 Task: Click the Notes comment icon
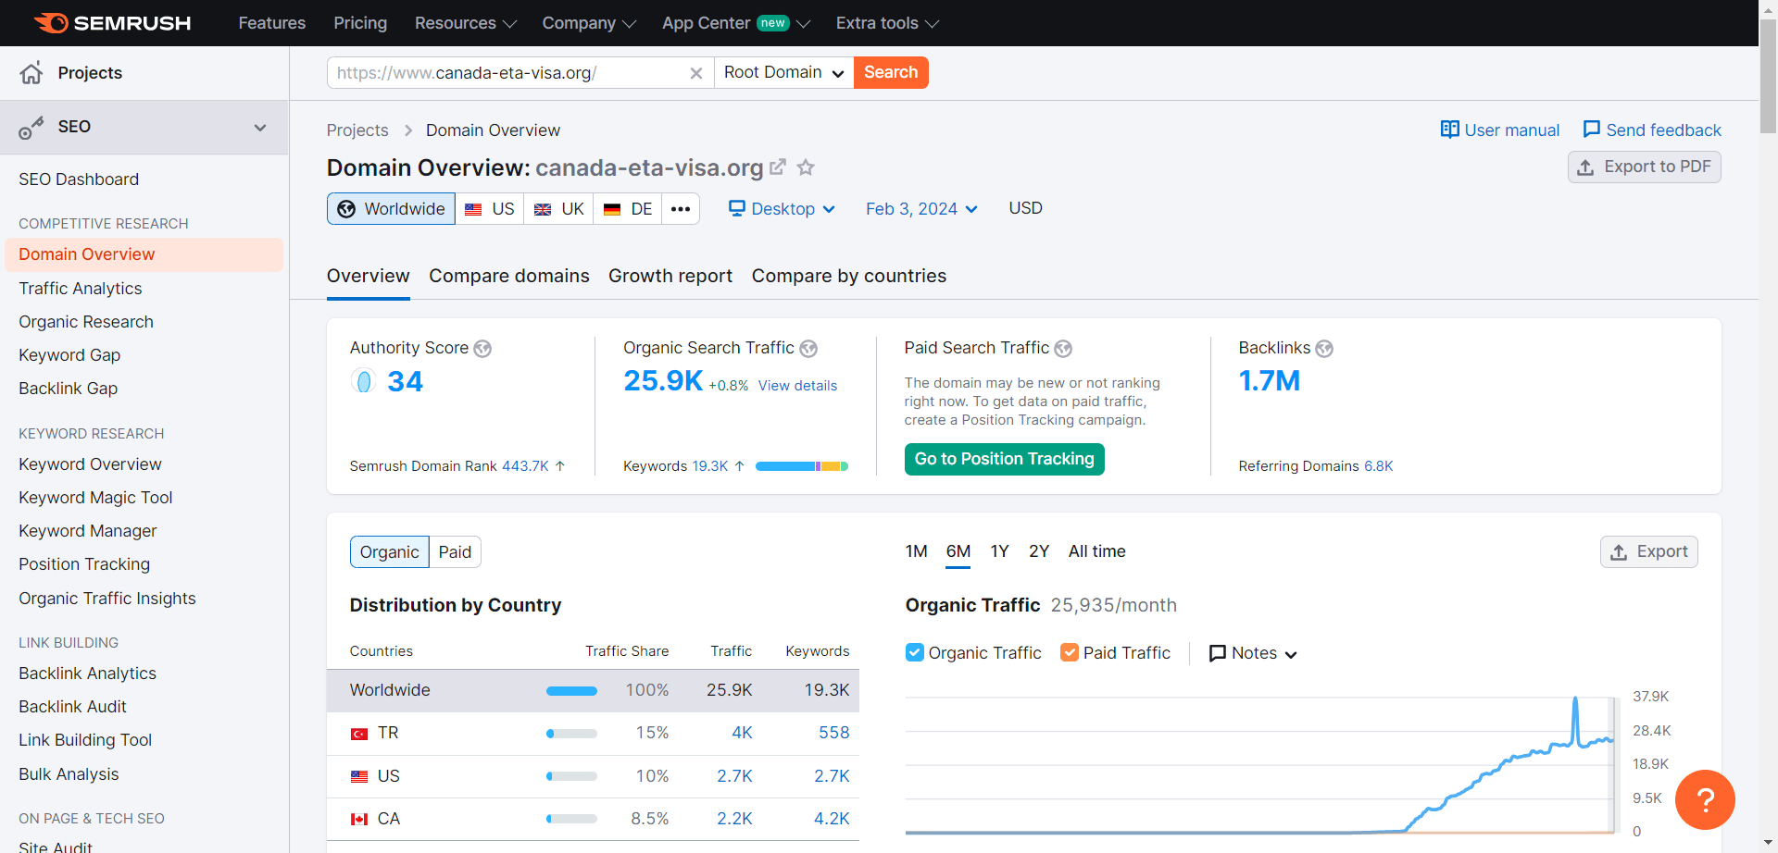[1218, 653]
